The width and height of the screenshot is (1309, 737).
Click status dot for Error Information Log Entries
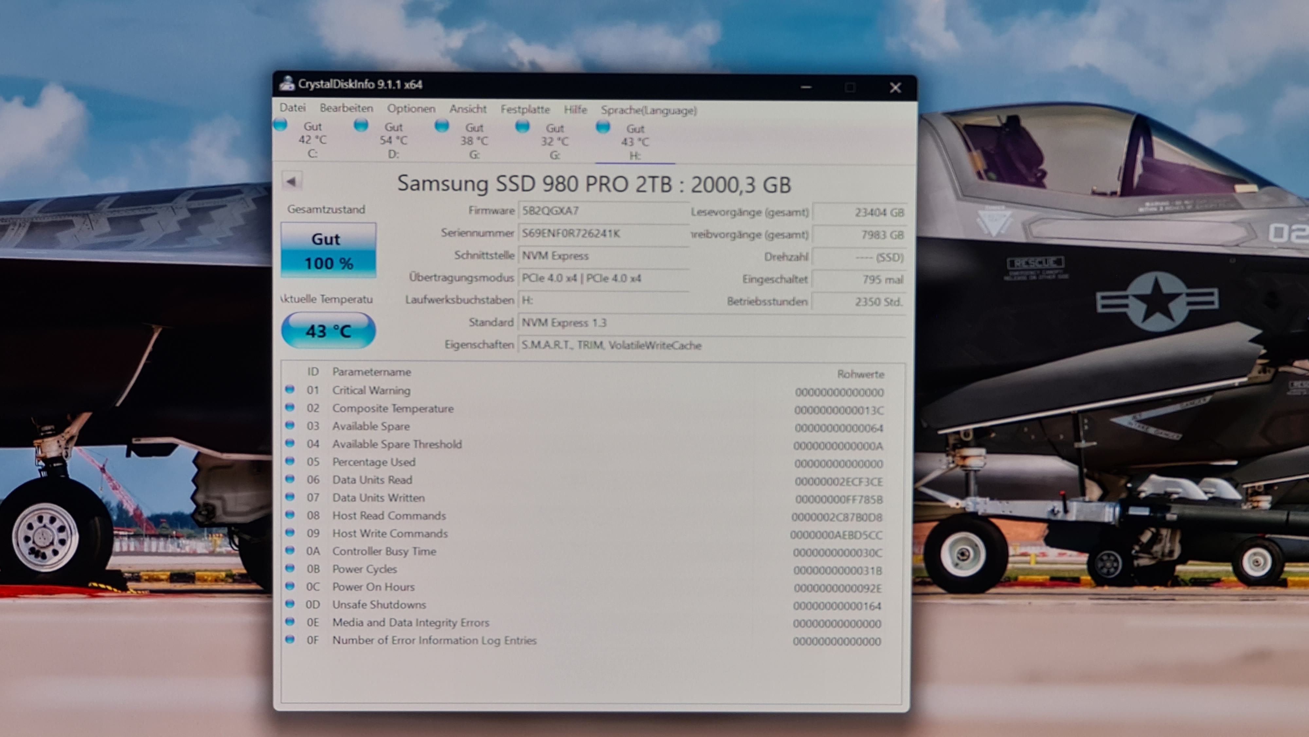pyautogui.click(x=290, y=639)
